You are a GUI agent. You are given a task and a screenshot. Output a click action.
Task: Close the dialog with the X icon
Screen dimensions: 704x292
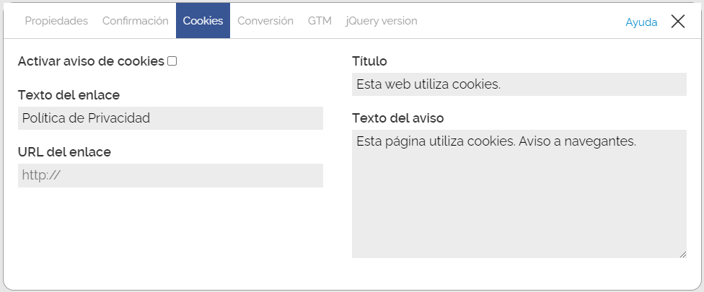click(x=677, y=22)
